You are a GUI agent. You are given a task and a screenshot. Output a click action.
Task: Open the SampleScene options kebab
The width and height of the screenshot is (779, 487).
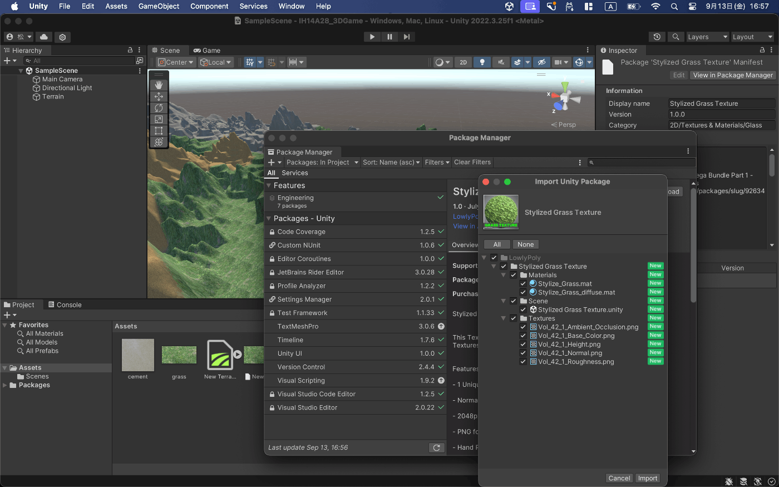click(x=140, y=71)
